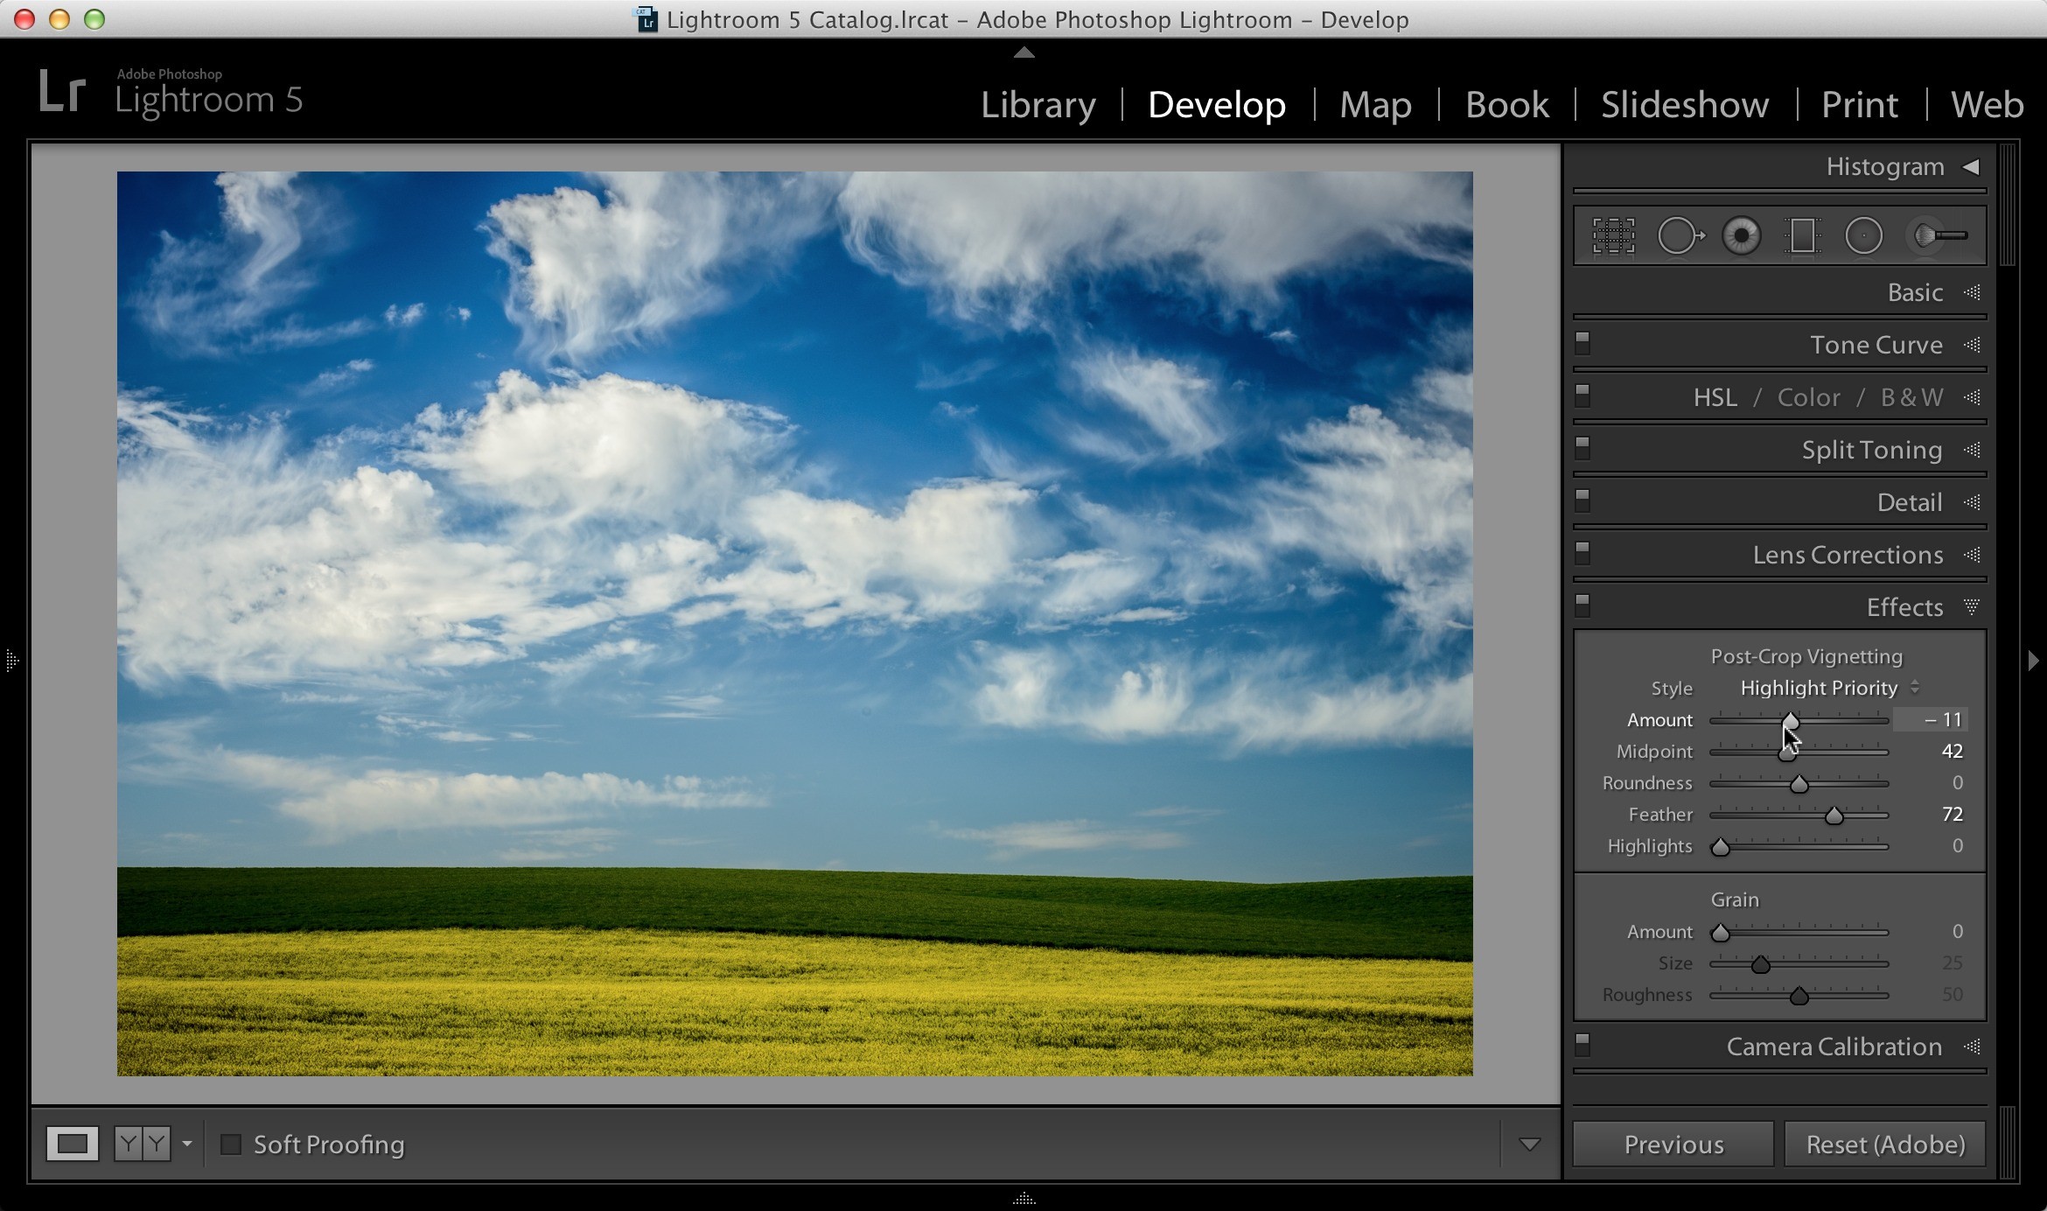
Task: Click the Before/After YY view icon
Action: tap(143, 1144)
